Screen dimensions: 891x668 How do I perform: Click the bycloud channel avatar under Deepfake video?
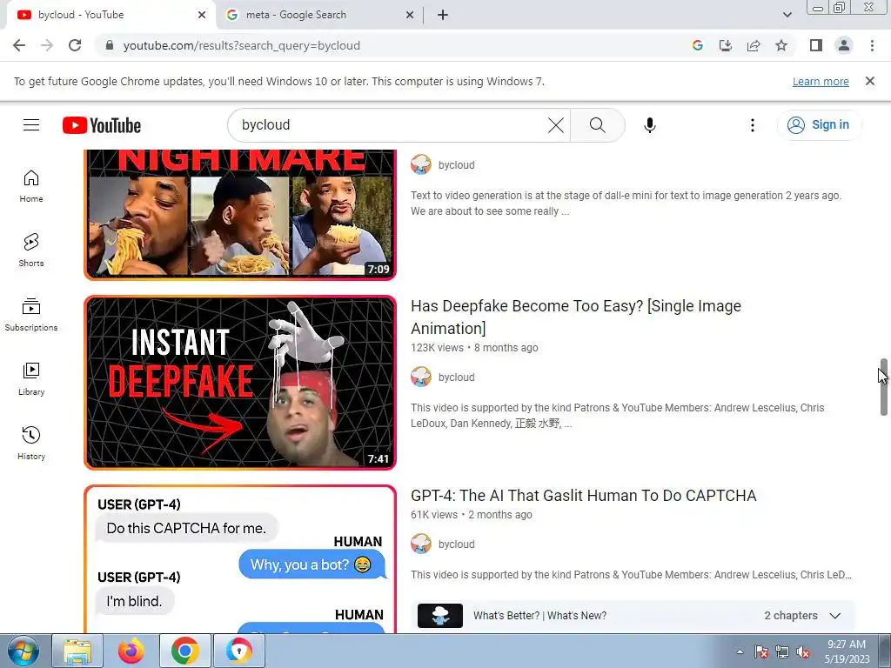click(x=421, y=377)
